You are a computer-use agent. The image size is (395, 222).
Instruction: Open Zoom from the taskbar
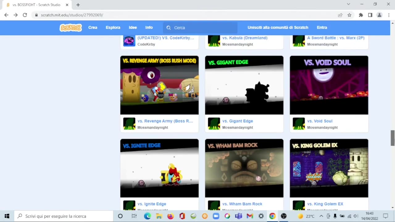(216, 216)
